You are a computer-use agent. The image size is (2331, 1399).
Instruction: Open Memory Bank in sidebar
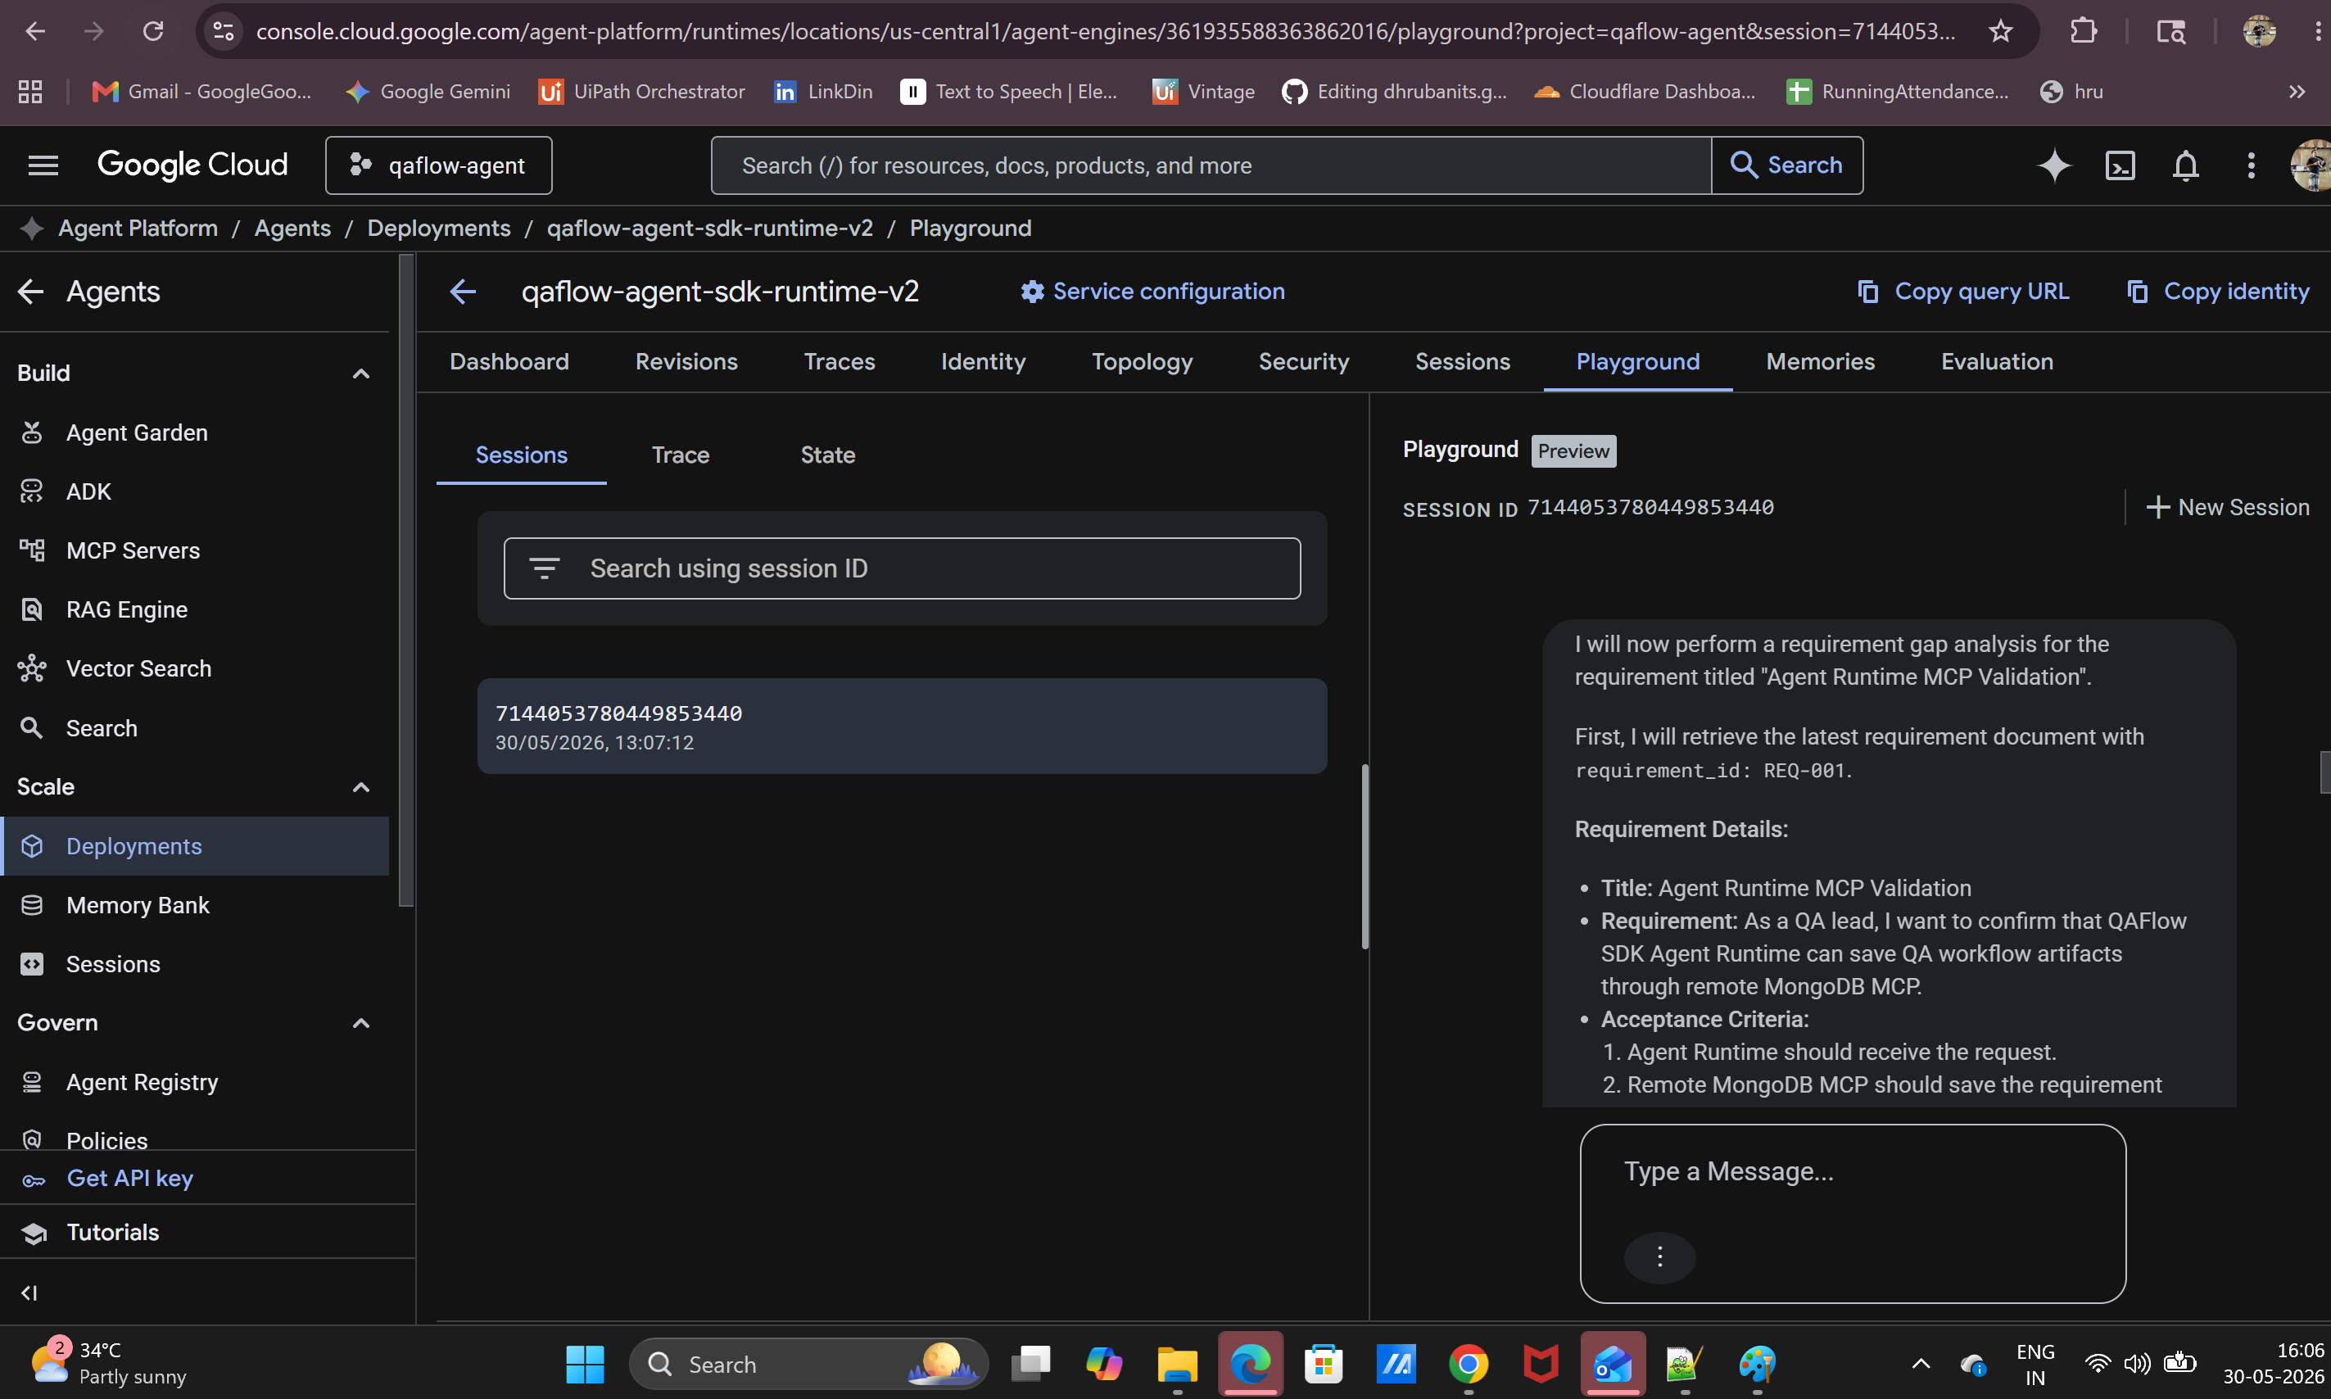138,905
